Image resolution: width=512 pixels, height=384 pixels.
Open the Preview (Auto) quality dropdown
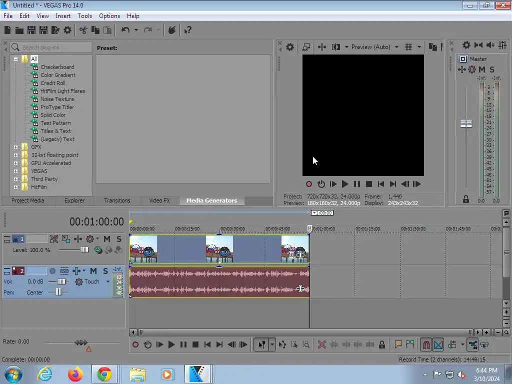click(396, 47)
